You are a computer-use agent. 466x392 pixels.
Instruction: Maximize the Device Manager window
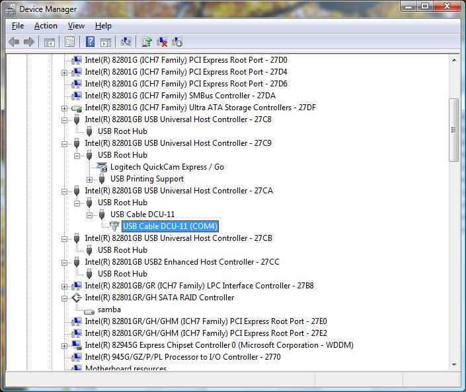[x=425, y=6]
